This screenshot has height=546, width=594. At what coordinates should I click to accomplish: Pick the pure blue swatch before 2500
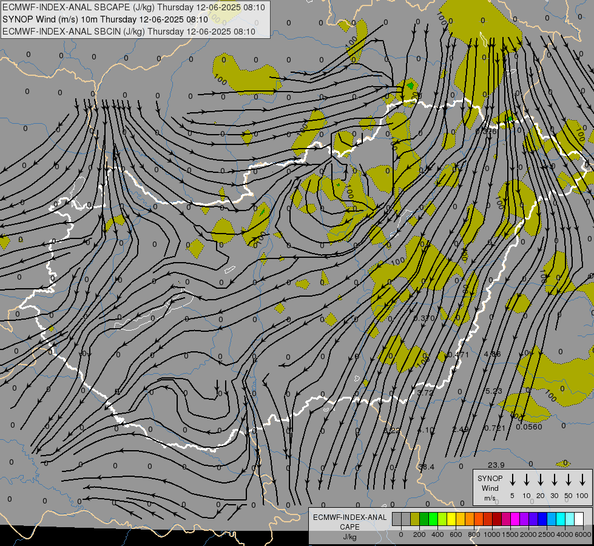(542, 519)
